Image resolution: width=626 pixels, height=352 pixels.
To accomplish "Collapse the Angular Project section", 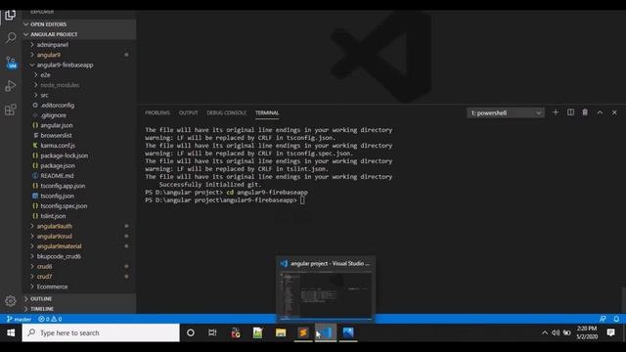I will click(x=79, y=34).
